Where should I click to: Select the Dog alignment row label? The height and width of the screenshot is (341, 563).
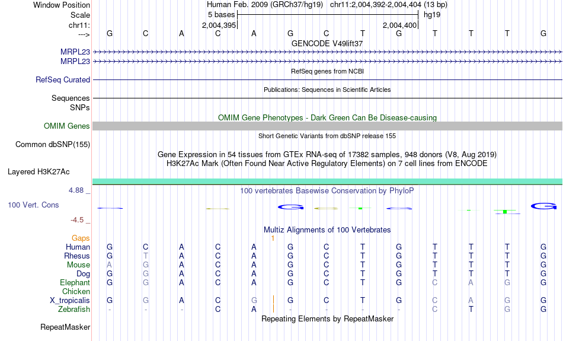coord(83,274)
